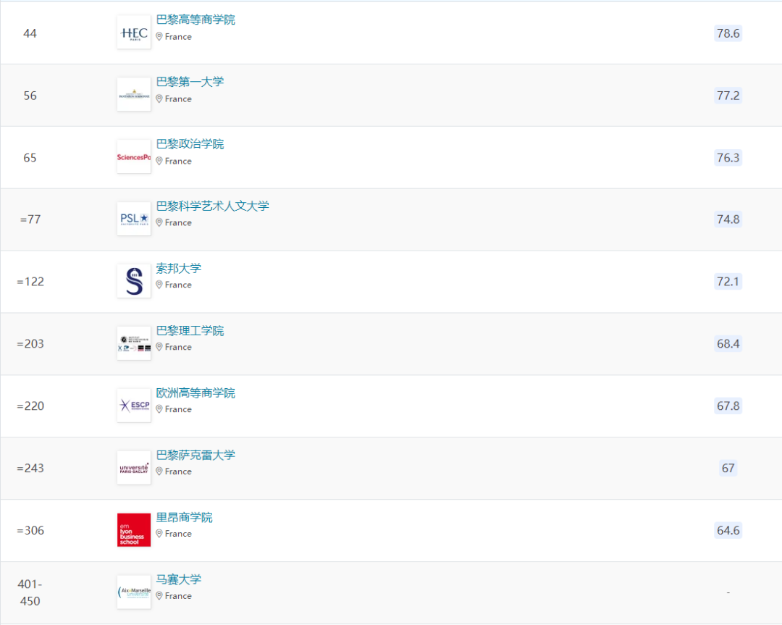Open the 巴黎政治学院 link
The height and width of the screenshot is (625, 782).
click(x=190, y=144)
